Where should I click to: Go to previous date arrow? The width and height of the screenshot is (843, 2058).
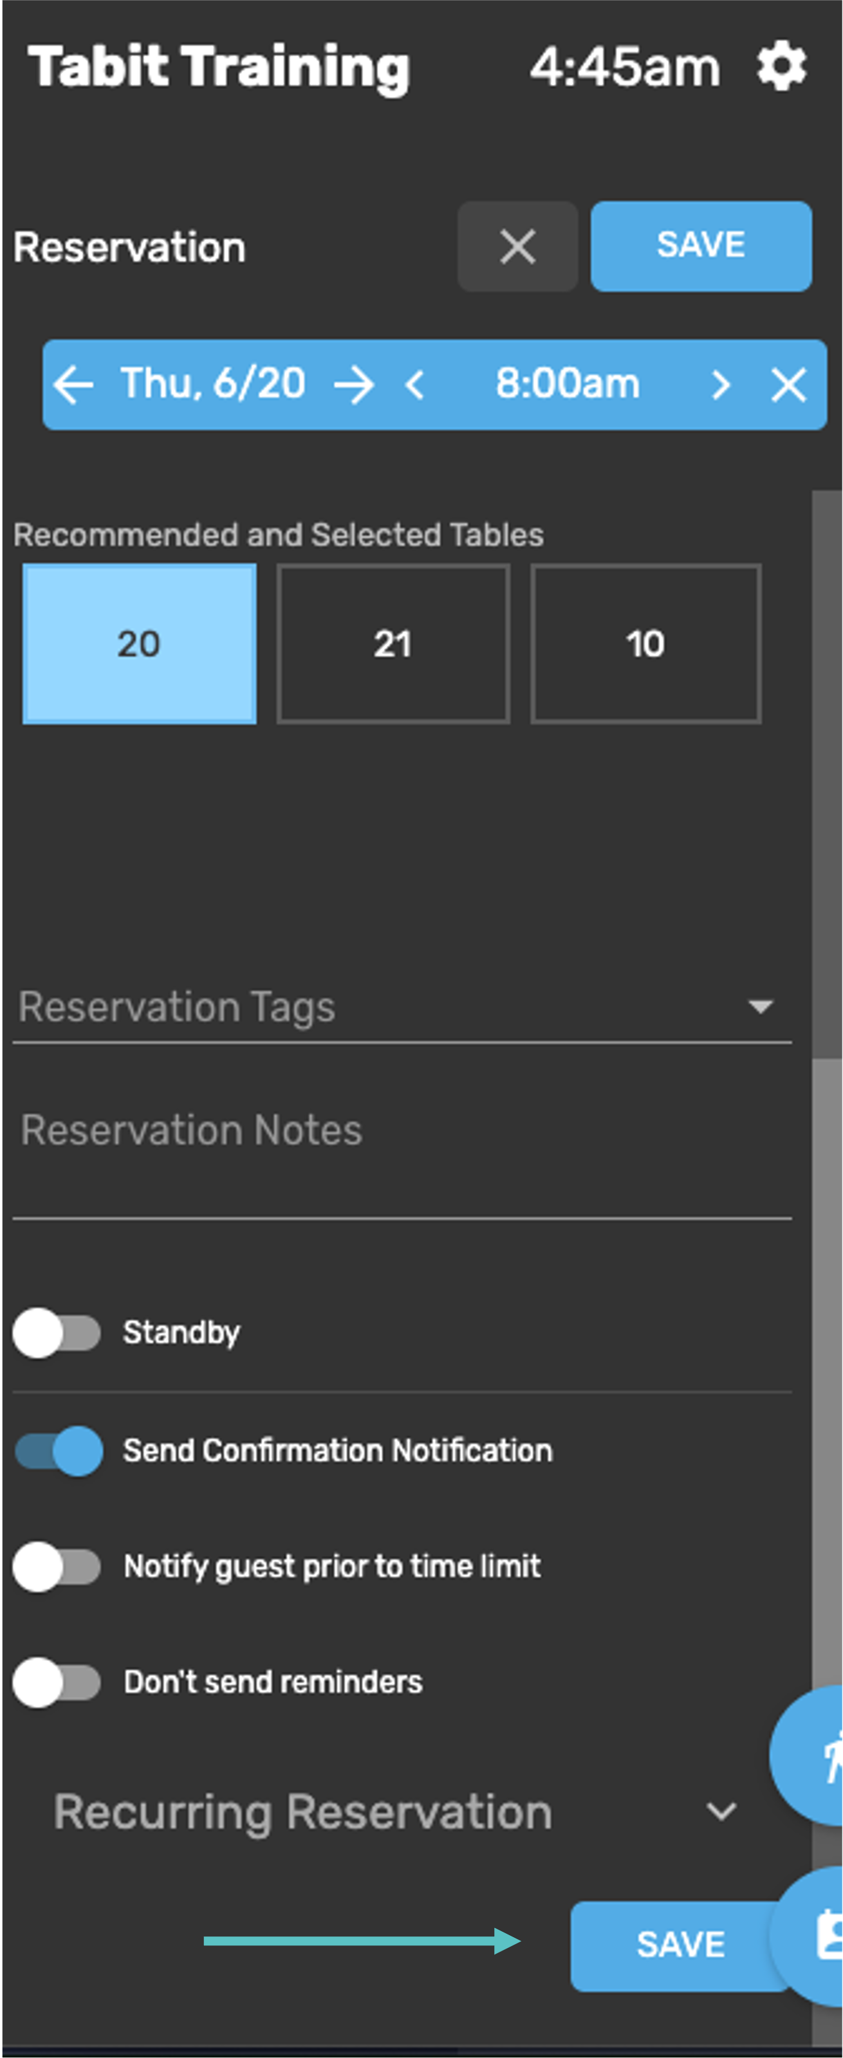click(x=73, y=384)
